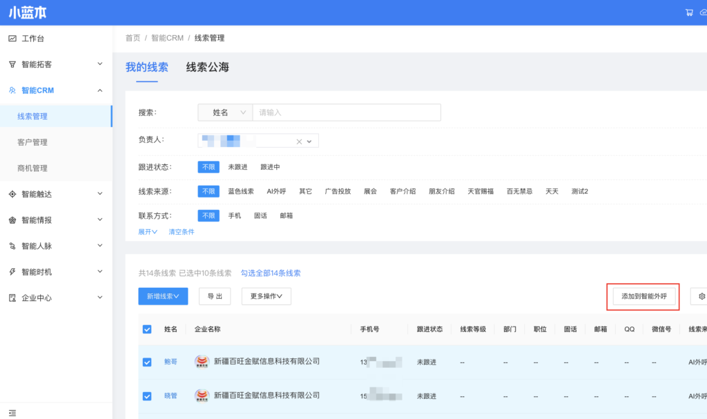This screenshot has height=419, width=707.
Task: Click the 智能时机 lightning icon
Action: pyautogui.click(x=12, y=272)
